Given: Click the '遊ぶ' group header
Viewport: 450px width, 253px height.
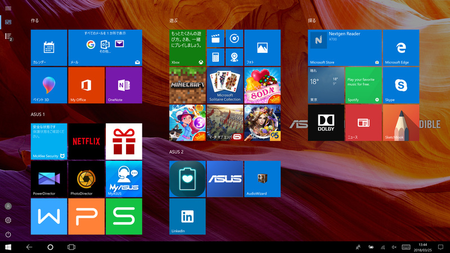Looking at the screenshot, I should 173,21.
